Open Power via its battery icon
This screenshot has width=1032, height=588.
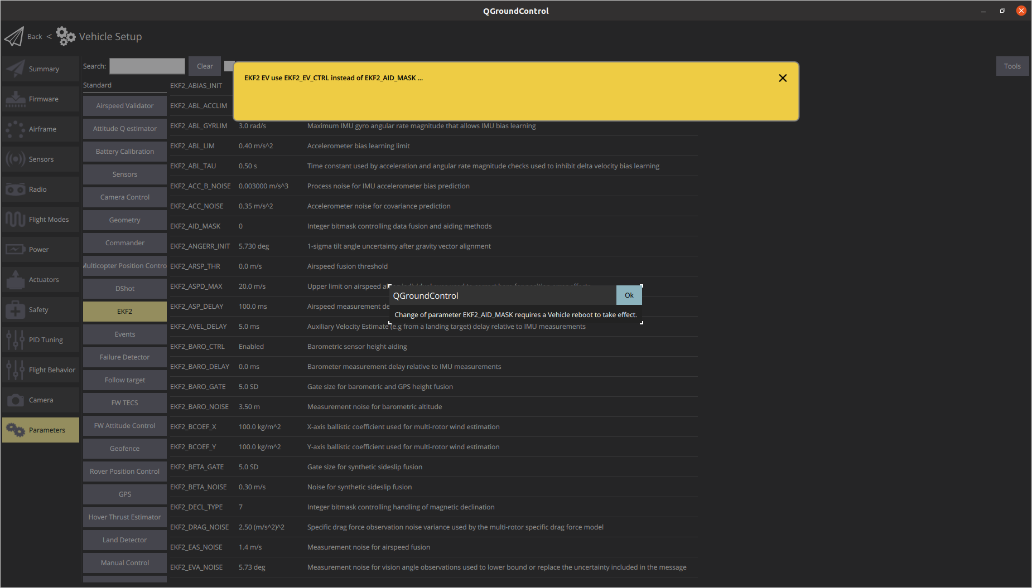(16, 249)
